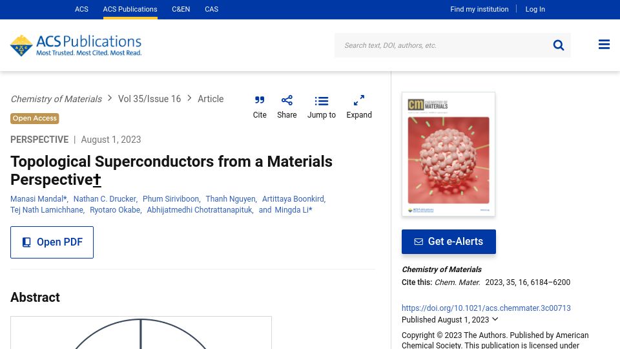The height and width of the screenshot is (349, 620).
Task: Select the ACS Publications top tab
Action: pos(130,9)
